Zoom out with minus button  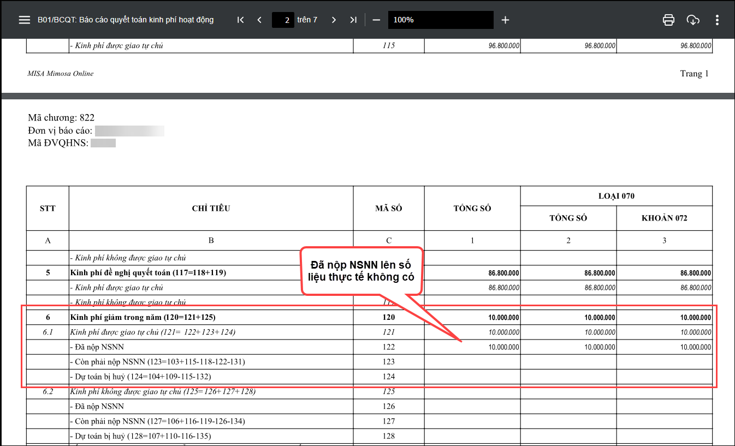click(x=376, y=20)
